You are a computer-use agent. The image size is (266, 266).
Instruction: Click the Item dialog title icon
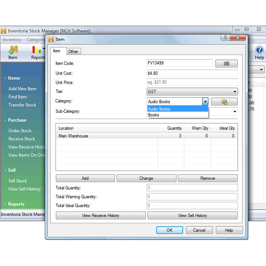coord(51,39)
